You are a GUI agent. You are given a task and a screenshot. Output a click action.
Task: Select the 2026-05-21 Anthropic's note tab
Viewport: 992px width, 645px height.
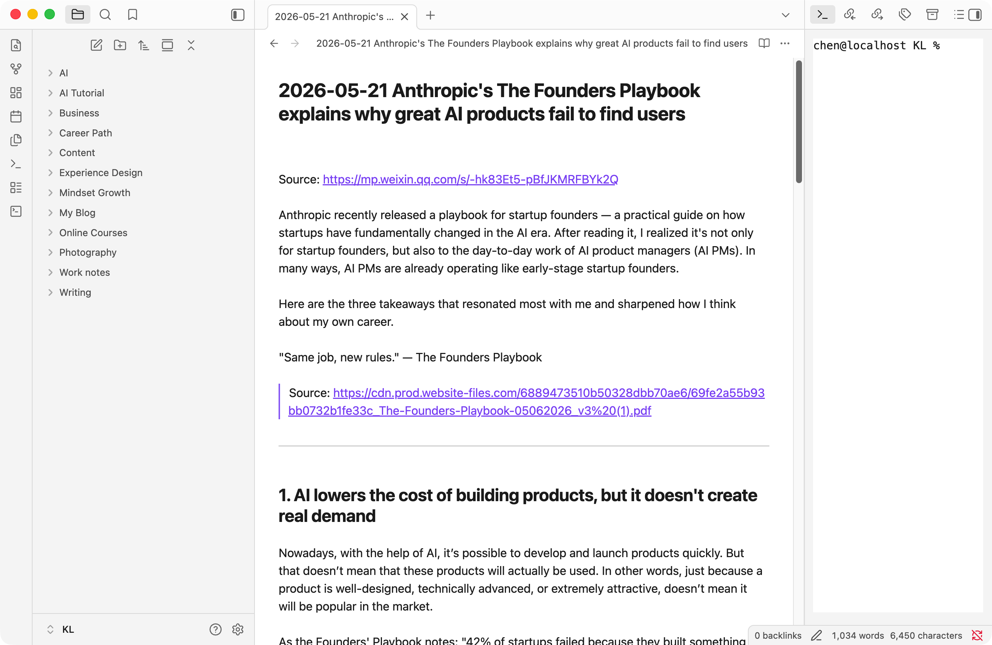click(x=334, y=16)
